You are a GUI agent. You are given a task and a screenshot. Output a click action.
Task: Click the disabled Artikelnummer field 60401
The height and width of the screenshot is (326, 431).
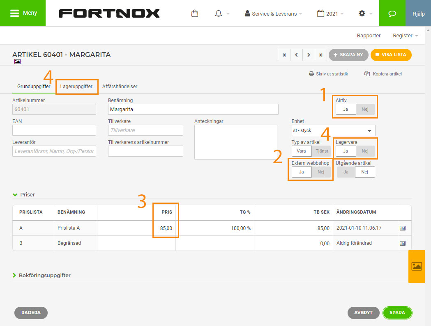pos(54,109)
